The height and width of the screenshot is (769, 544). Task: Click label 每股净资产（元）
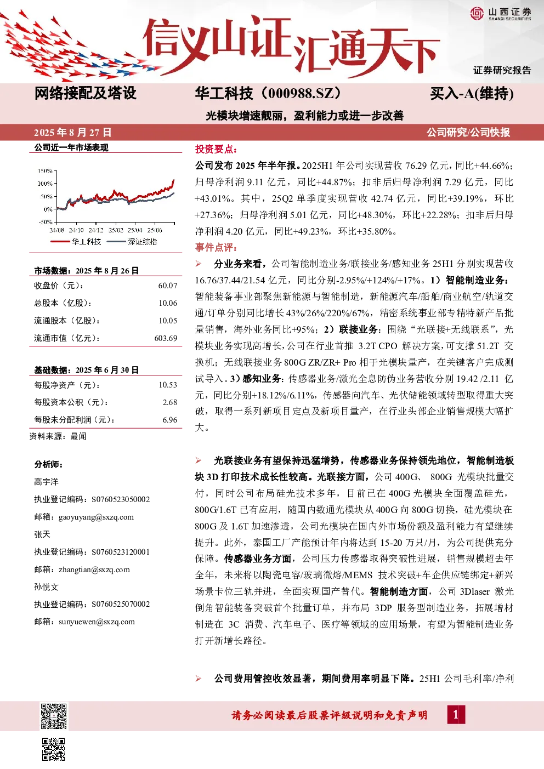coord(67,385)
